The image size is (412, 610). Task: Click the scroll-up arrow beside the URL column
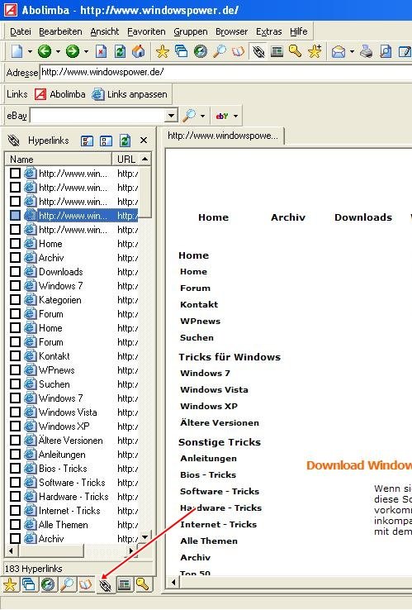(x=145, y=159)
